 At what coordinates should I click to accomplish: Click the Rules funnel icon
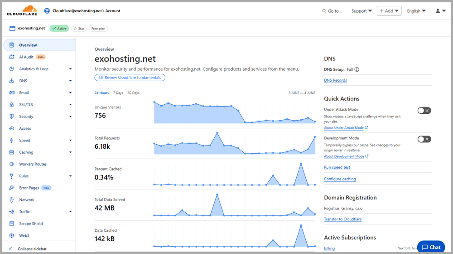[x=12, y=176]
